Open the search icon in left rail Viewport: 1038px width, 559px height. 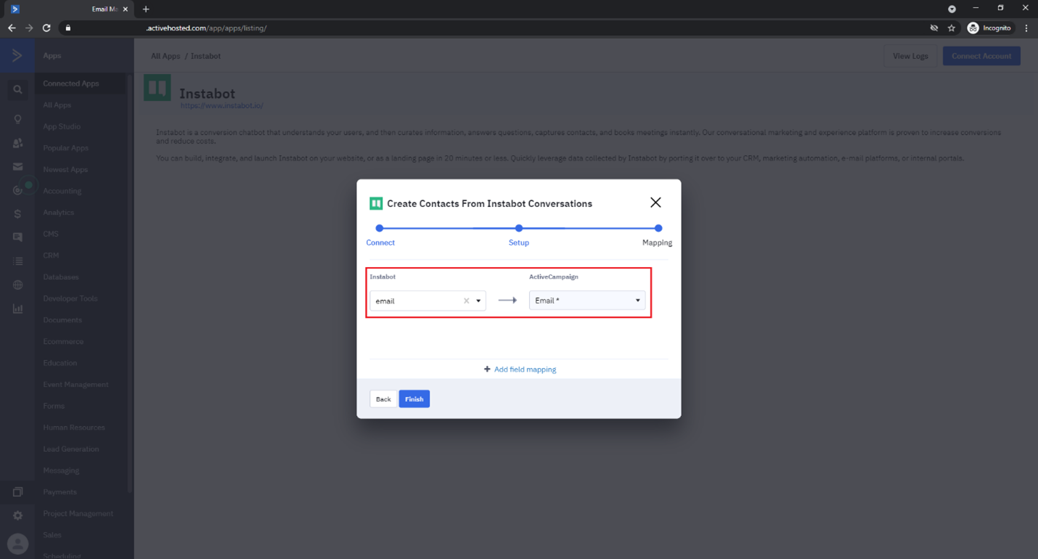point(17,90)
